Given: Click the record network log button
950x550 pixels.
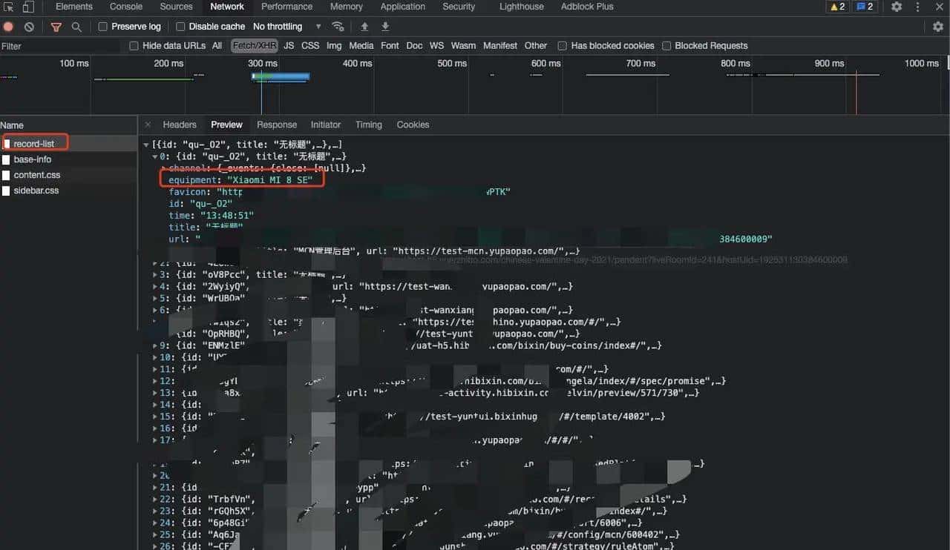Looking at the screenshot, I should click(x=9, y=27).
